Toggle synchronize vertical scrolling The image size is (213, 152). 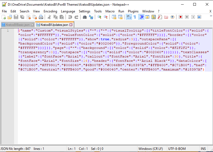click(114, 17)
